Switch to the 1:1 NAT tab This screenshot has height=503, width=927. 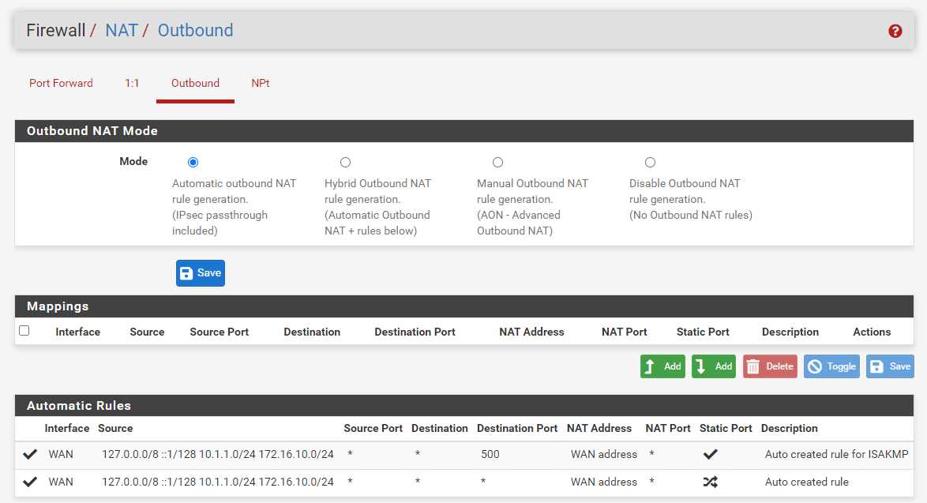[132, 84]
